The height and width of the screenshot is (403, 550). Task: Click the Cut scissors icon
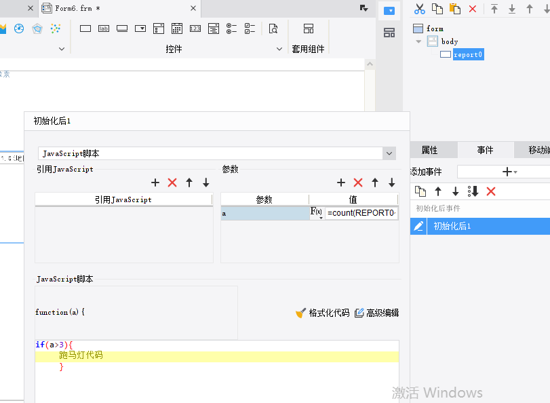[x=419, y=9]
